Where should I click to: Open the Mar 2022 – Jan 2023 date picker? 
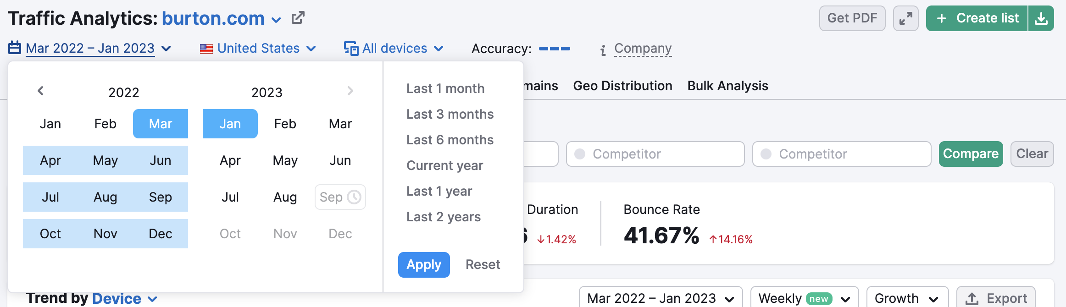point(90,48)
